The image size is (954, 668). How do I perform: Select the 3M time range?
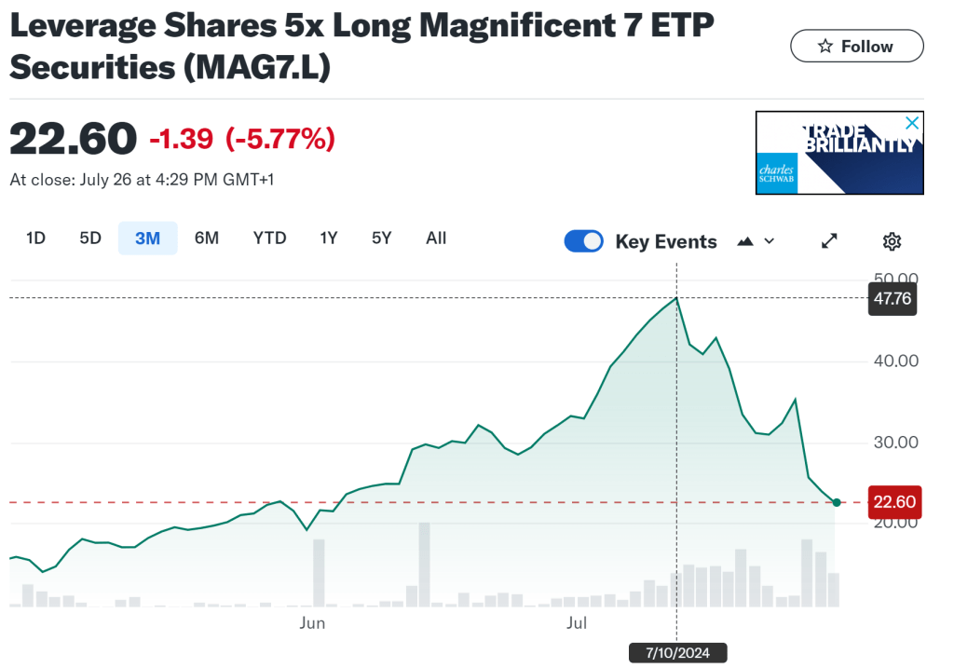pos(147,238)
